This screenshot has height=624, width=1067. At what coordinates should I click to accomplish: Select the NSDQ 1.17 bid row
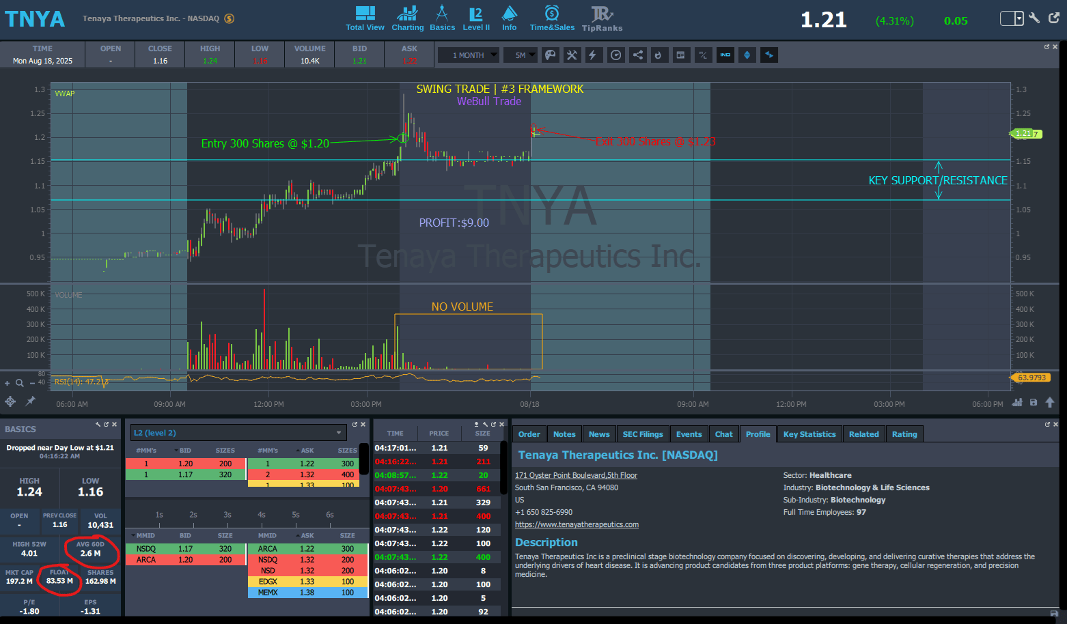click(185, 549)
